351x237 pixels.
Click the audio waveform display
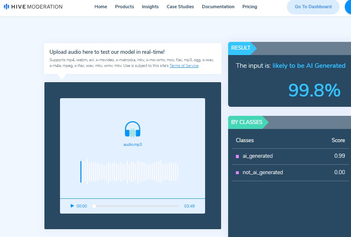point(129,172)
